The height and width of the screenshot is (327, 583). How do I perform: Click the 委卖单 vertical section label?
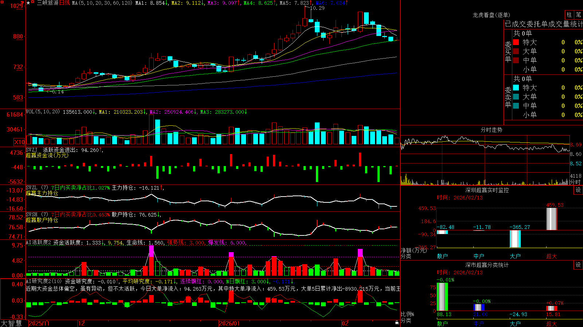click(508, 97)
